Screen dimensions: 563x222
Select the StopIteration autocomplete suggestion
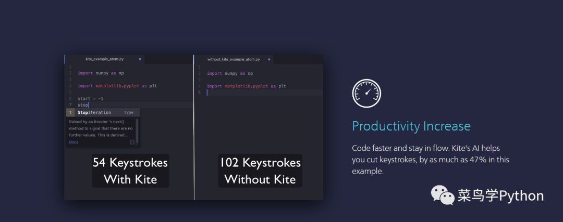tap(103, 112)
